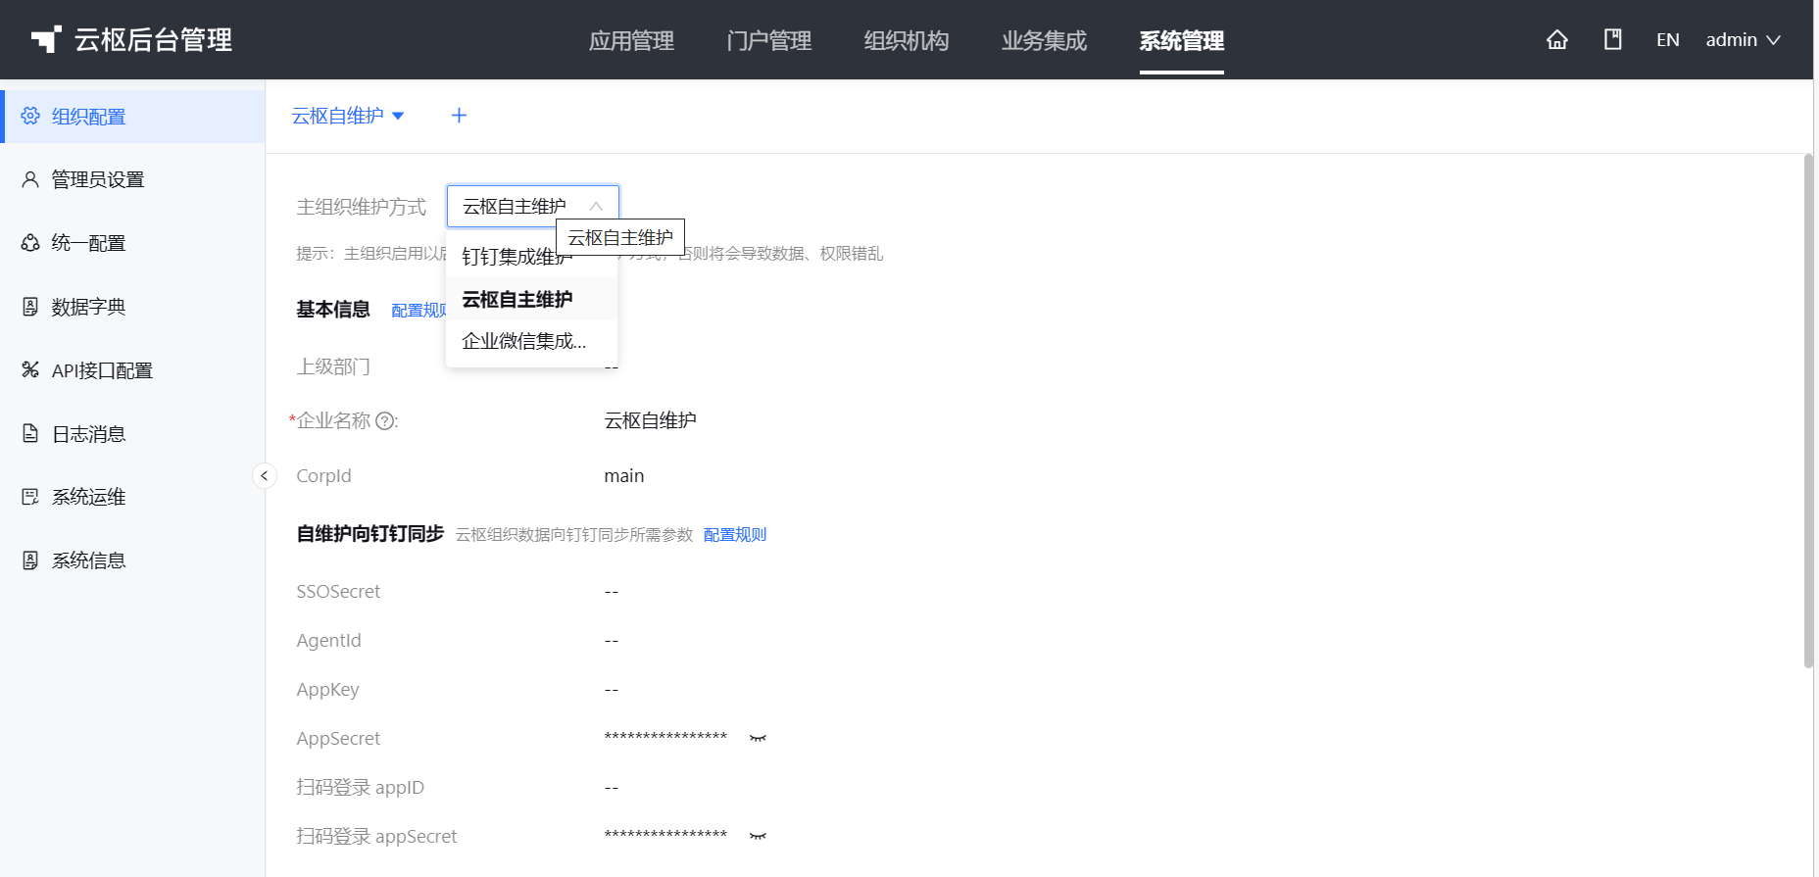Click the API接口配置 icon

point(30,369)
